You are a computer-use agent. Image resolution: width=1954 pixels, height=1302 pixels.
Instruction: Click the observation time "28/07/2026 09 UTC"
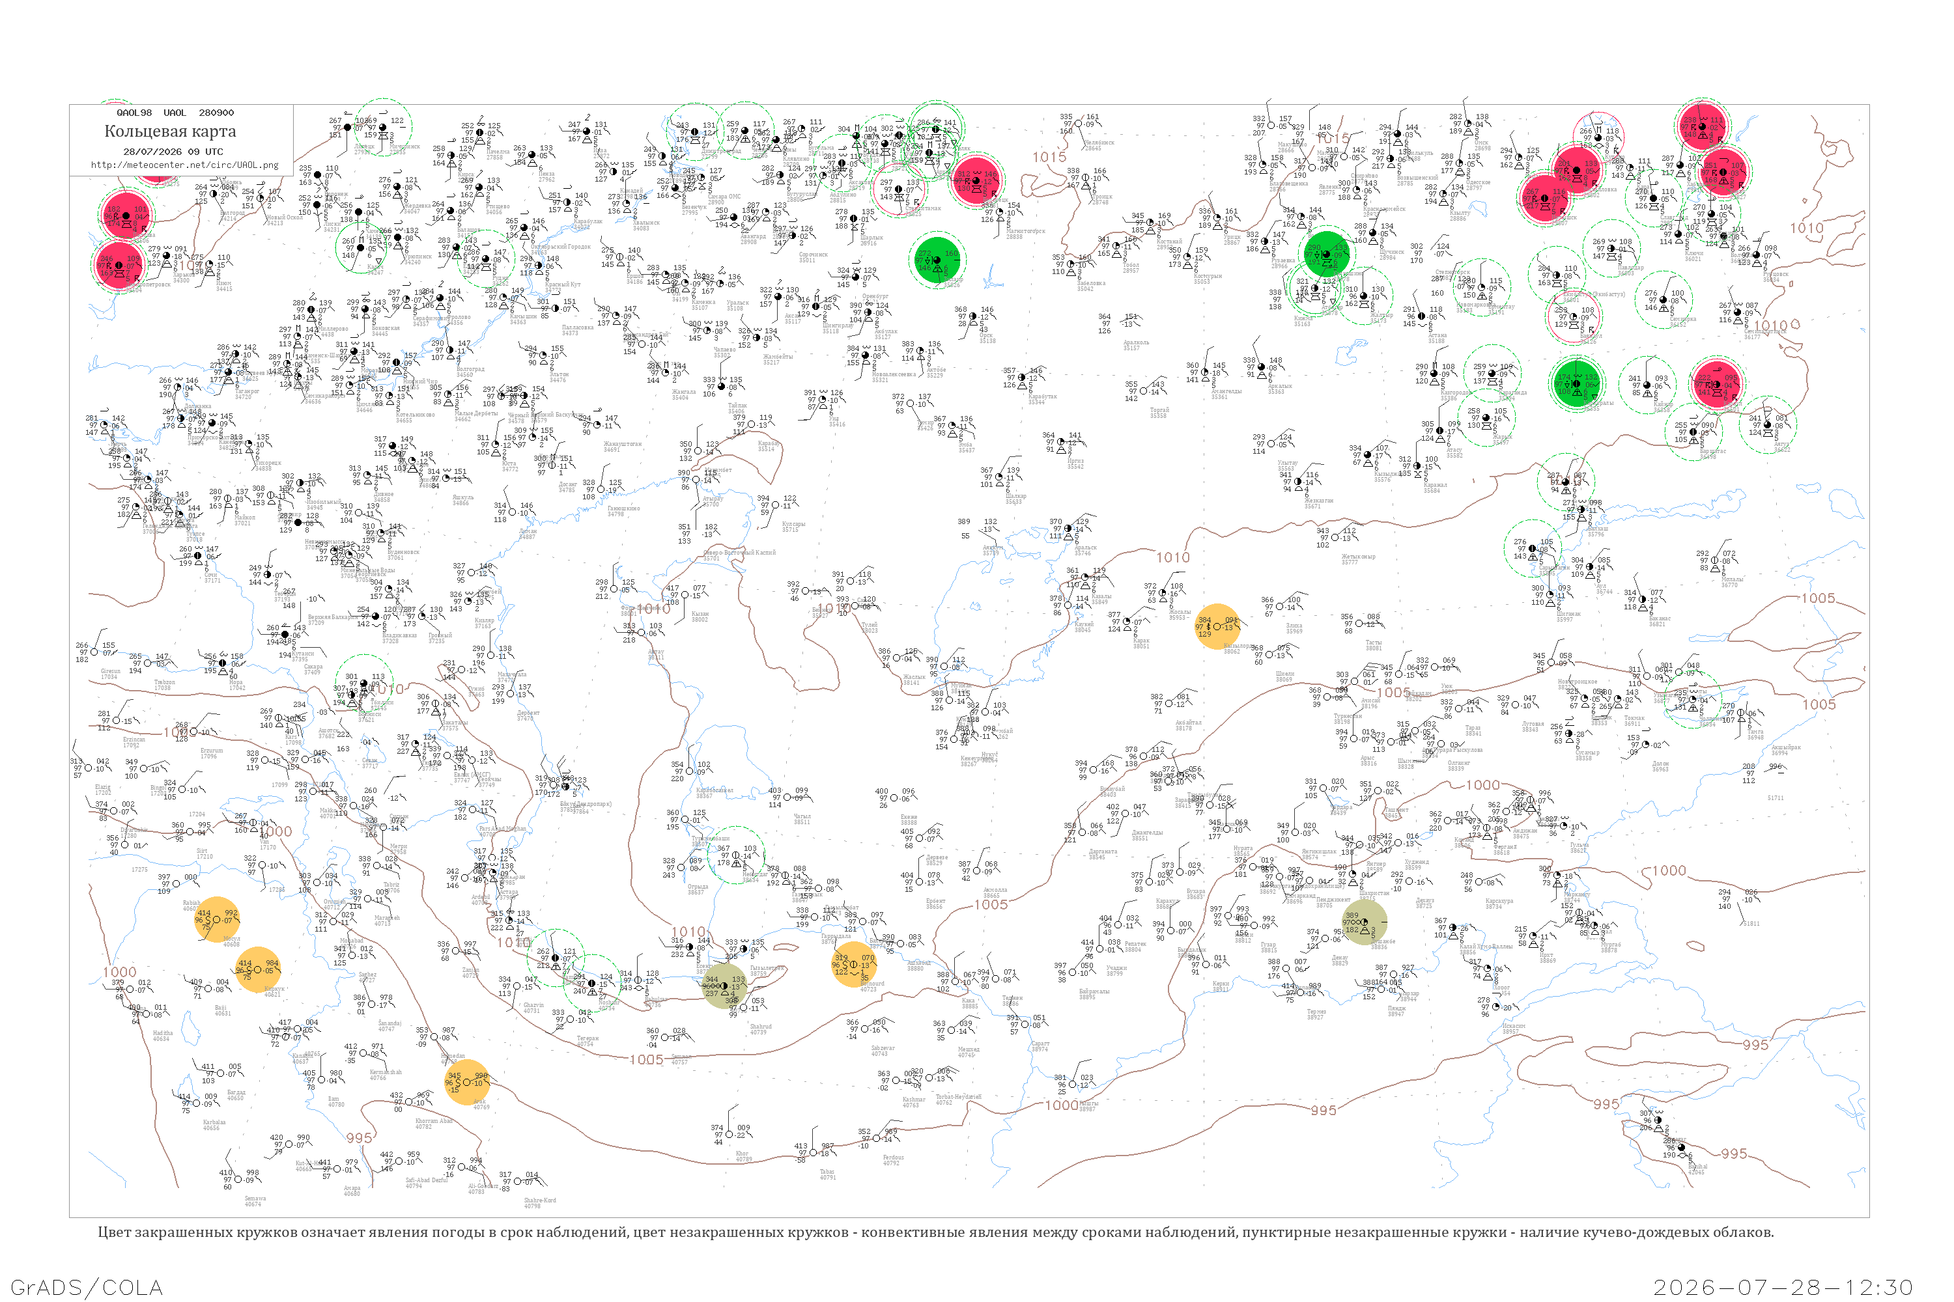(173, 152)
